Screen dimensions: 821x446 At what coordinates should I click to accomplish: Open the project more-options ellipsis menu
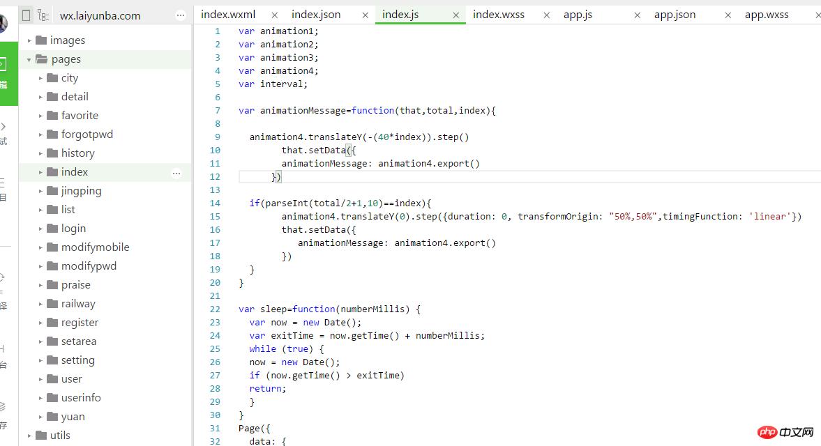[181, 15]
